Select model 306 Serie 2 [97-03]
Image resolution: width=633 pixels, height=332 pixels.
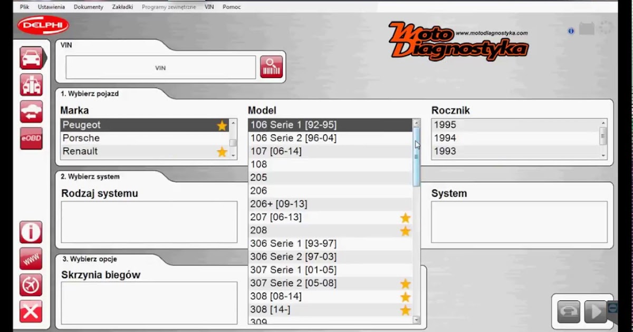pos(330,257)
